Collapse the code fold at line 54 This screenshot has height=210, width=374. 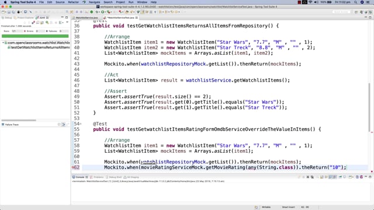81,124
